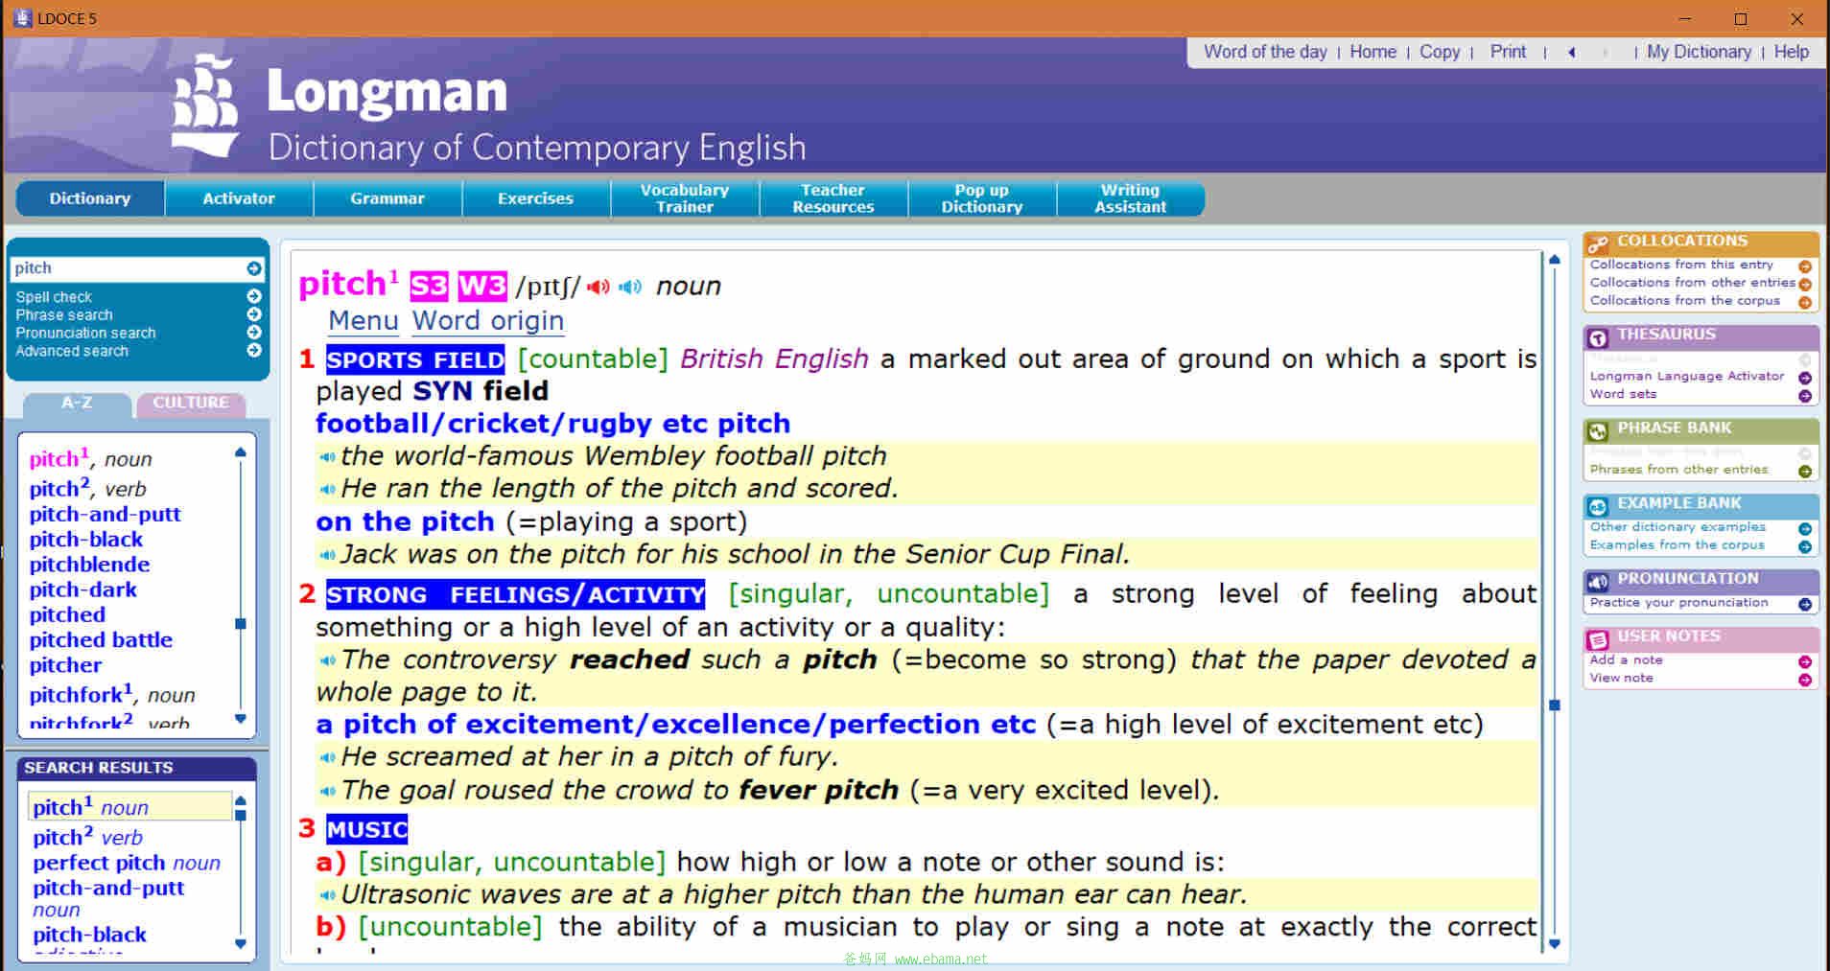Click the W3 written frequency badge

point(481,286)
